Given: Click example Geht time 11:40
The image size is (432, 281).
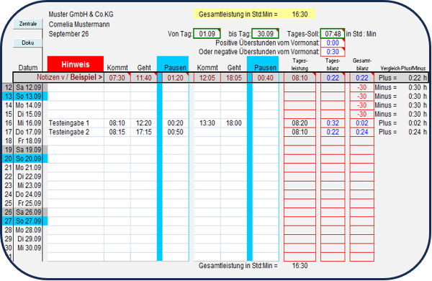Looking at the screenshot, I should pos(144,78).
